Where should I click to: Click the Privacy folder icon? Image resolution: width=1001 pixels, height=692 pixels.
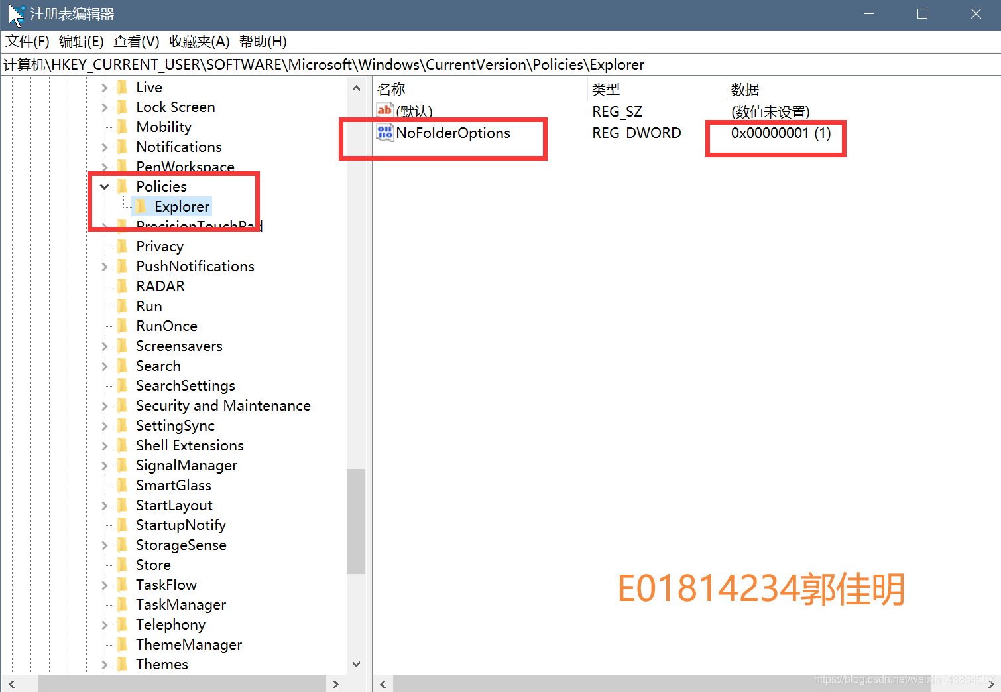point(122,246)
